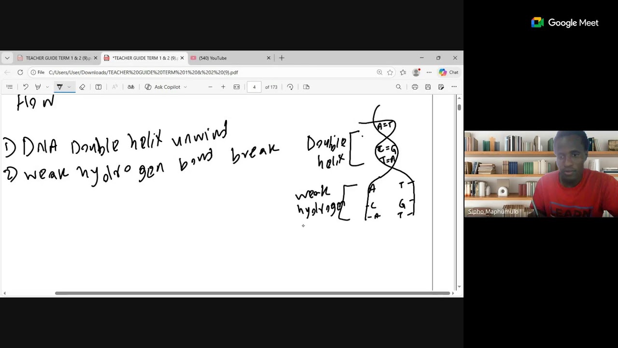This screenshot has height=348, width=618.
Task: Click the address bar file path
Action: (x=143, y=72)
